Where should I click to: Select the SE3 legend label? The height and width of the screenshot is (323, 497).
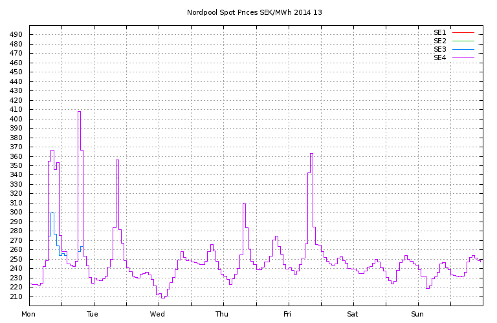[439, 49]
